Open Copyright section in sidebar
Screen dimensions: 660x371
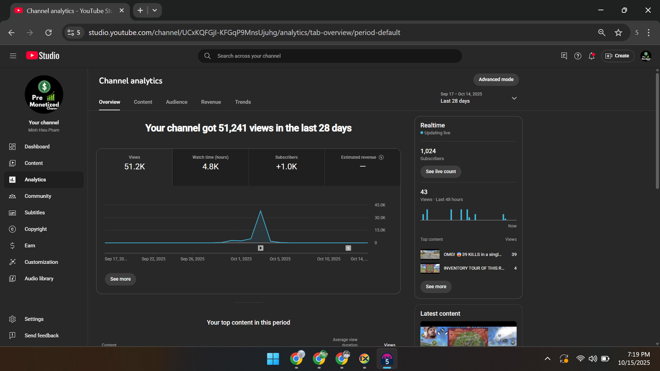(x=35, y=229)
